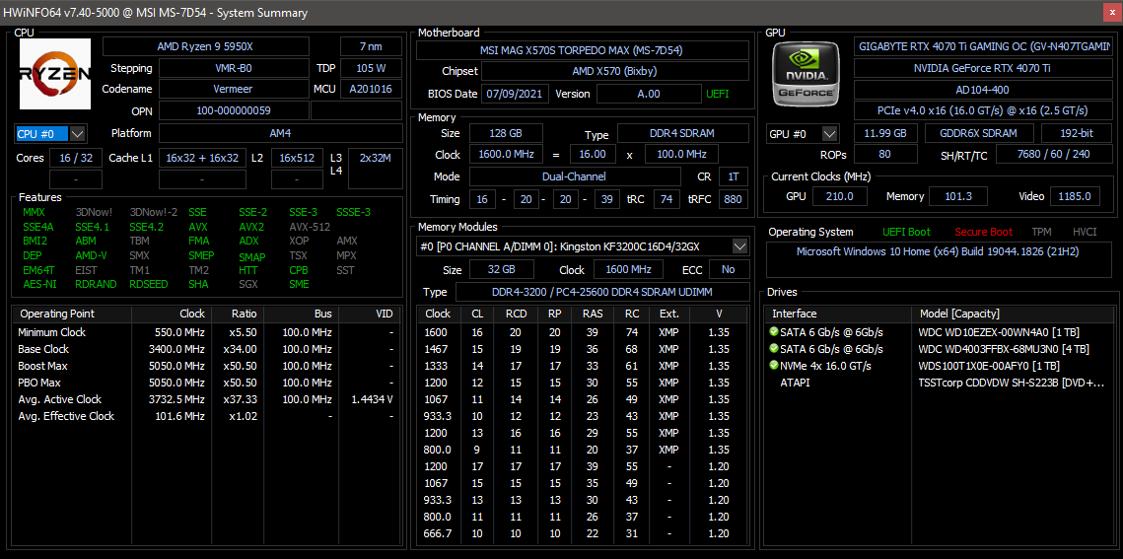Click the 7 nm process field

coord(371,46)
